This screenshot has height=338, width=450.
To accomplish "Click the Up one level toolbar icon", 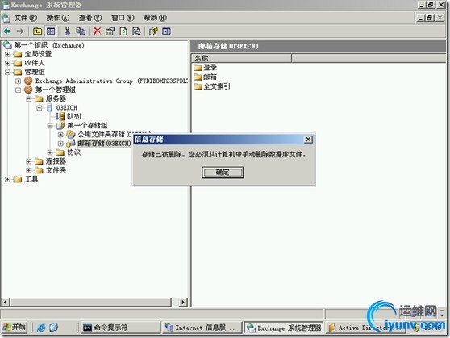I will [37, 31].
